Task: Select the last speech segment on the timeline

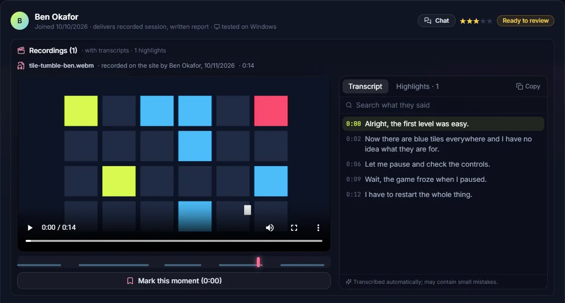Action: click(302, 265)
